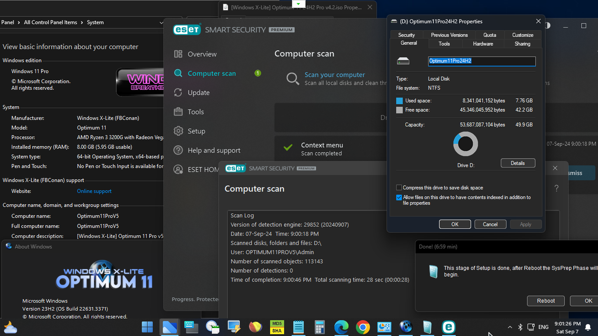This screenshot has width=598, height=336.
Task: Click the monitor with lightning bolt taskbar icon
Action: coord(234,327)
